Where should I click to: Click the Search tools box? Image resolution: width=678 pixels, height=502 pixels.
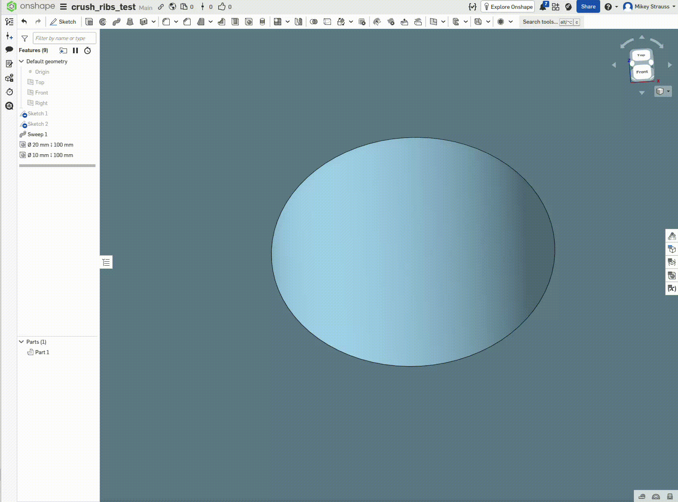551,22
